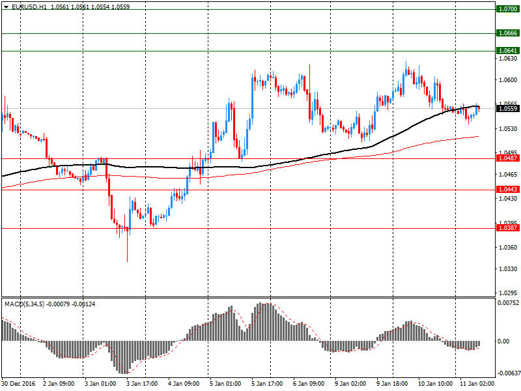521x391 pixels.
Task: Select the 1.0295 price scale value
Action: click(x=508, y=293)
